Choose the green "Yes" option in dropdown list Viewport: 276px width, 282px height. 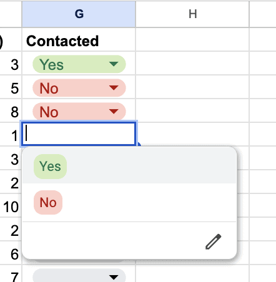tap(50, 167)
